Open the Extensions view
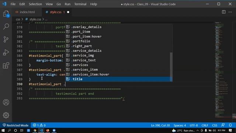 click(x=6, y=65)
